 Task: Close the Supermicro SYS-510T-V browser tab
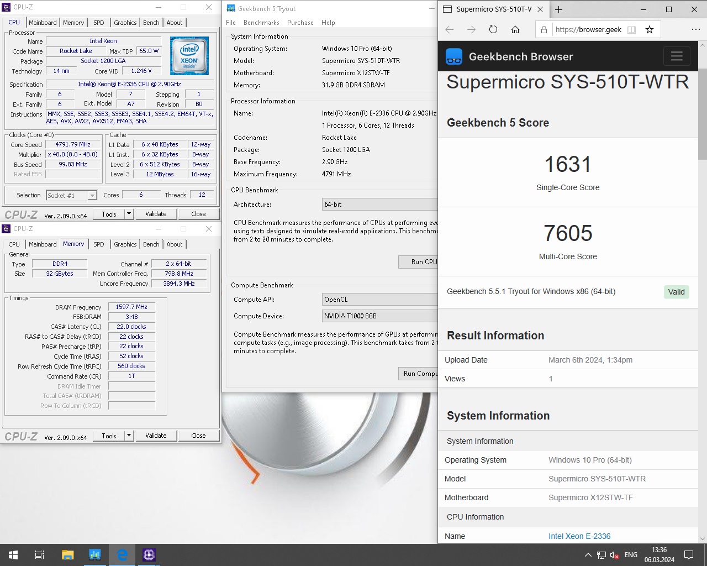(x=540, y=9)
